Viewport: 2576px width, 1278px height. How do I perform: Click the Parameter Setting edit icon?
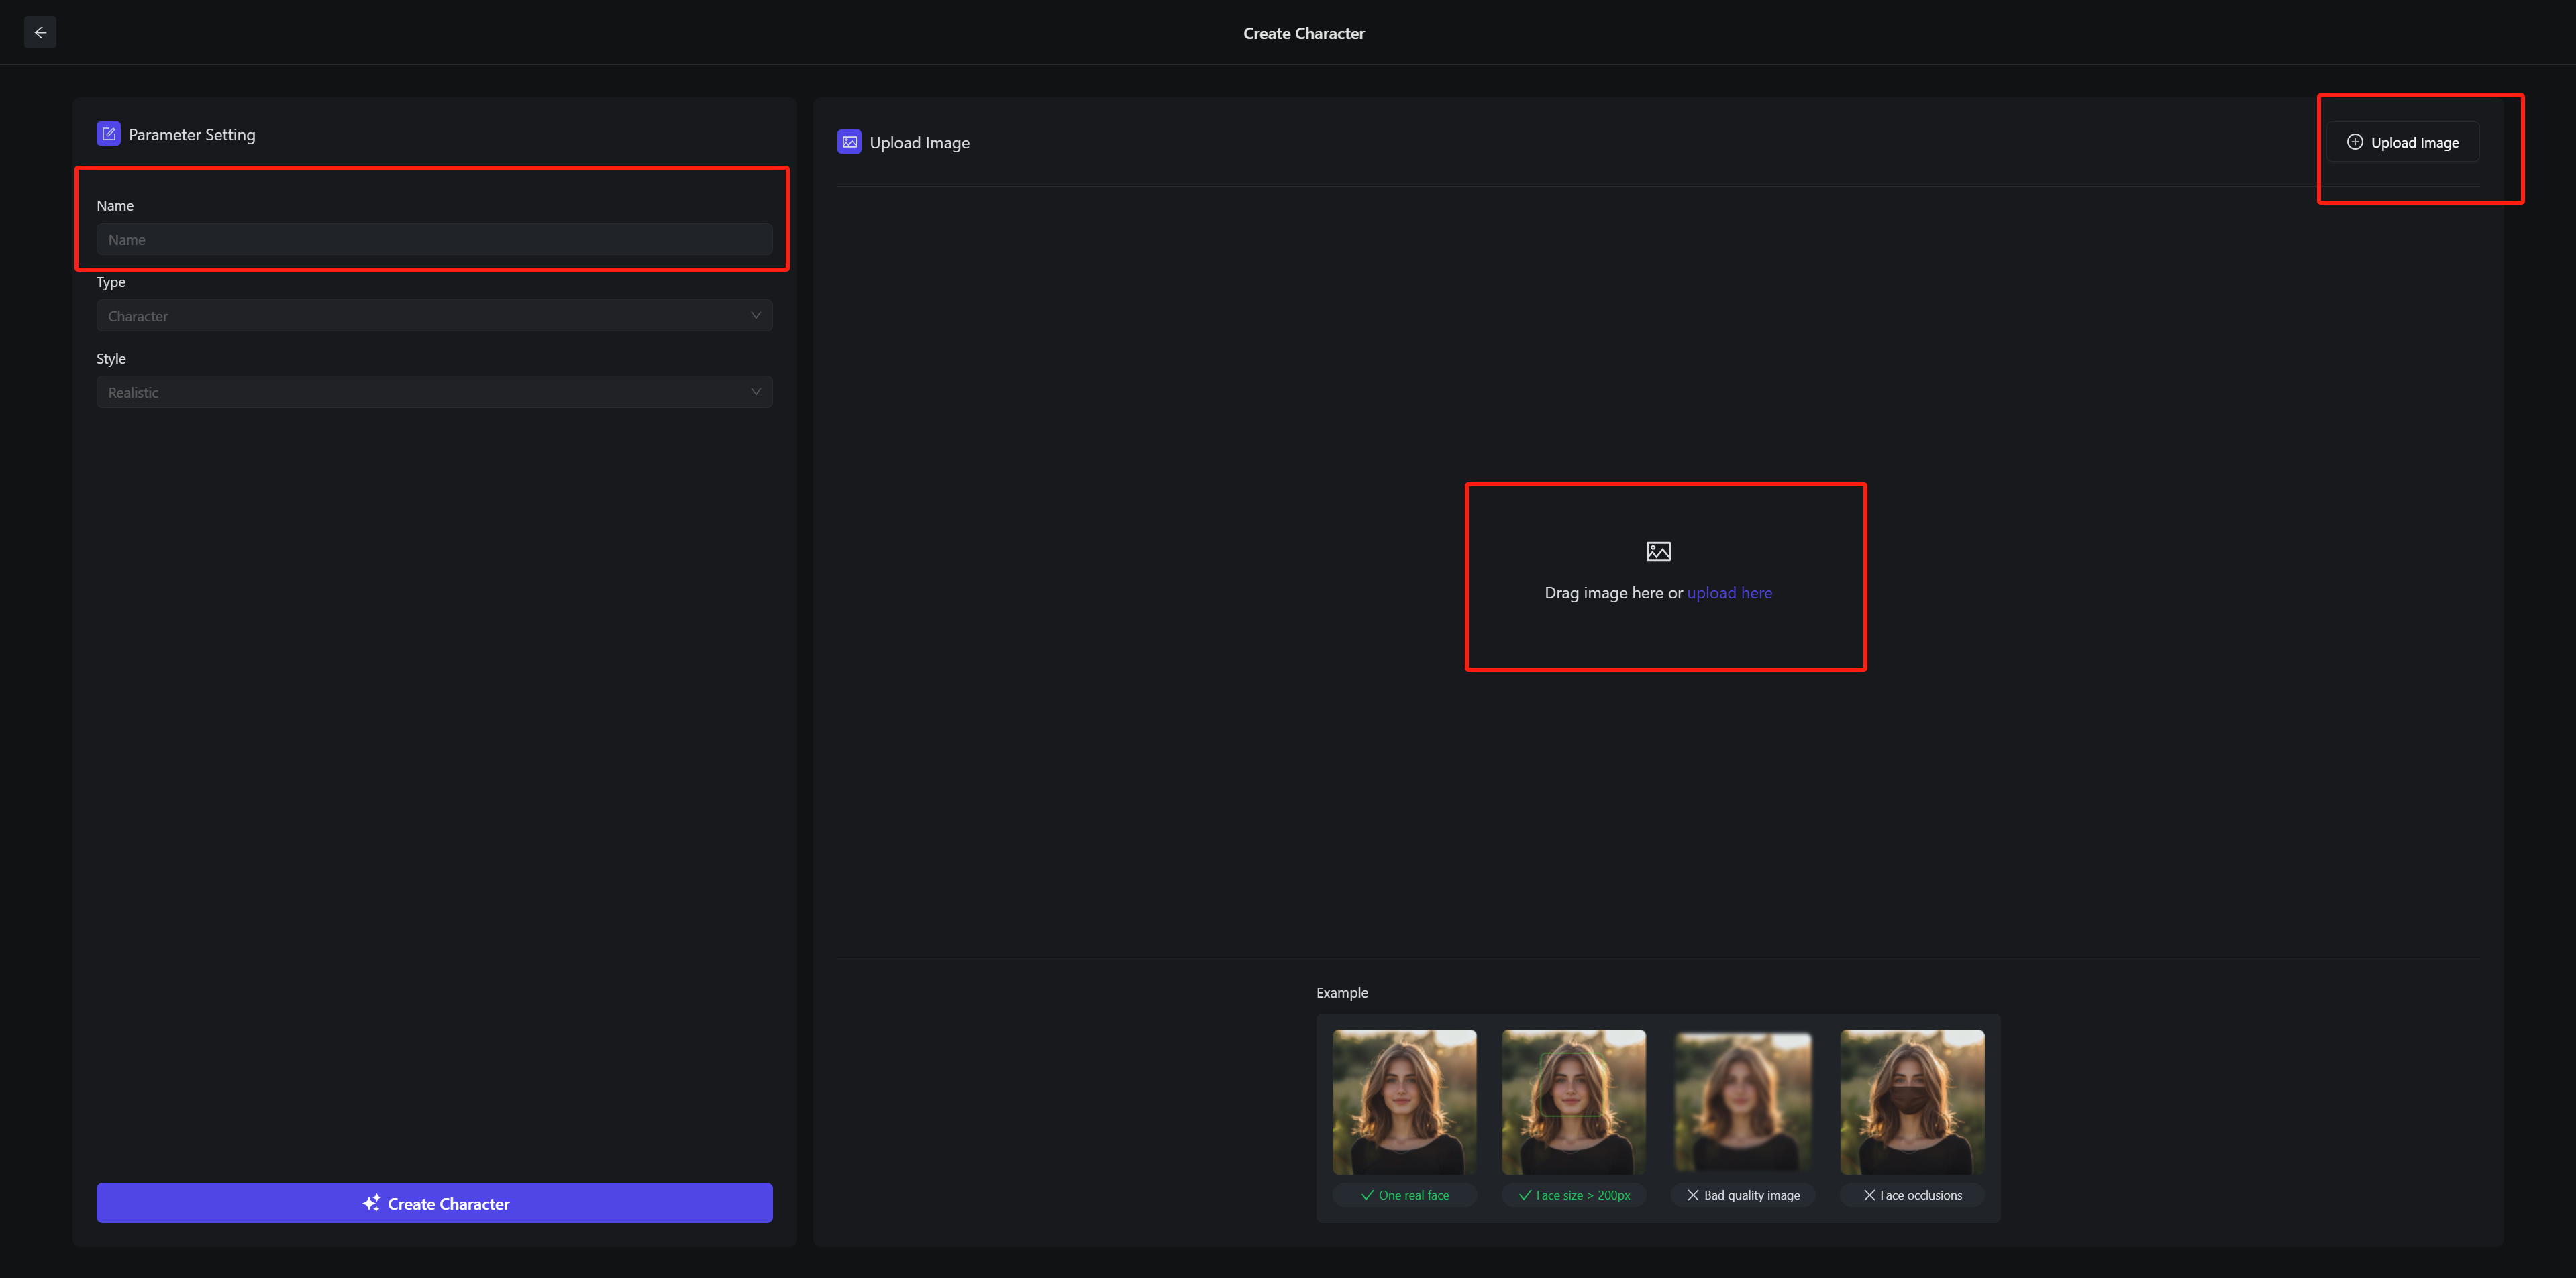pos(108,134)
